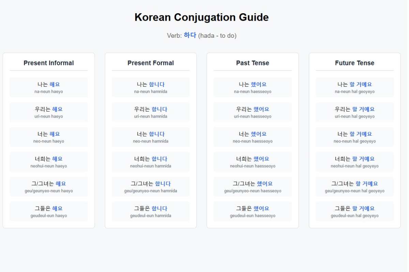Select the Present Informal column heading
The height and width of the screenshot is (272, 409).
48,63
